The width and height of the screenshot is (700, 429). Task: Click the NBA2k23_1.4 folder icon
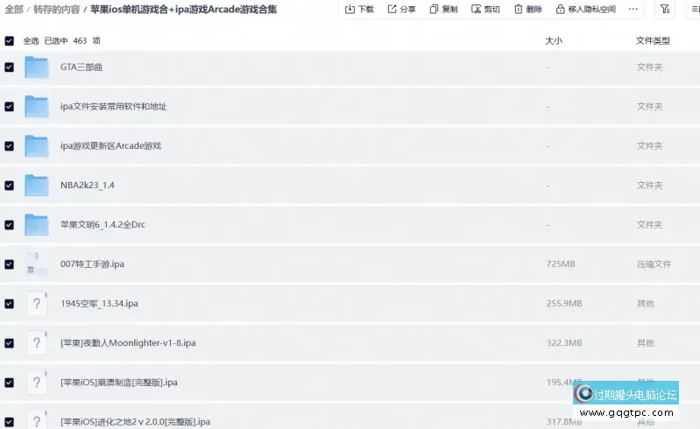pyautogui.click(x=37, y=185)
